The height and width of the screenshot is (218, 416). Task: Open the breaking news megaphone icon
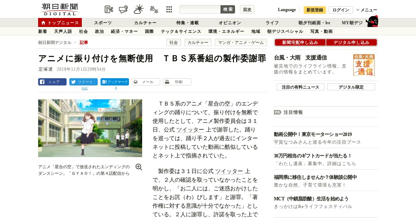tap(123, 9)
